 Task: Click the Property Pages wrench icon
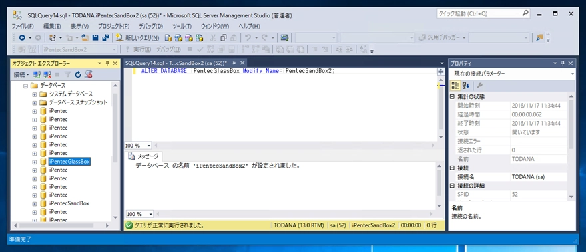click(480, 86)
